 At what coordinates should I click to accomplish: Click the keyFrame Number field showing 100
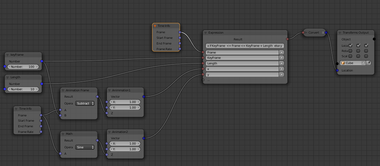point(23,67)
